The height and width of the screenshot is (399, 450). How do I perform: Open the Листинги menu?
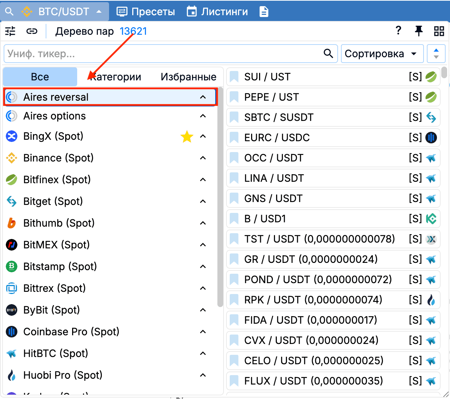(x=217, y=12)
